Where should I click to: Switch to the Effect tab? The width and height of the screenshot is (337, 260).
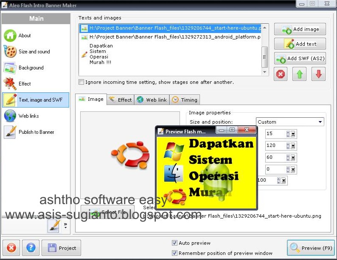(121, 100)
